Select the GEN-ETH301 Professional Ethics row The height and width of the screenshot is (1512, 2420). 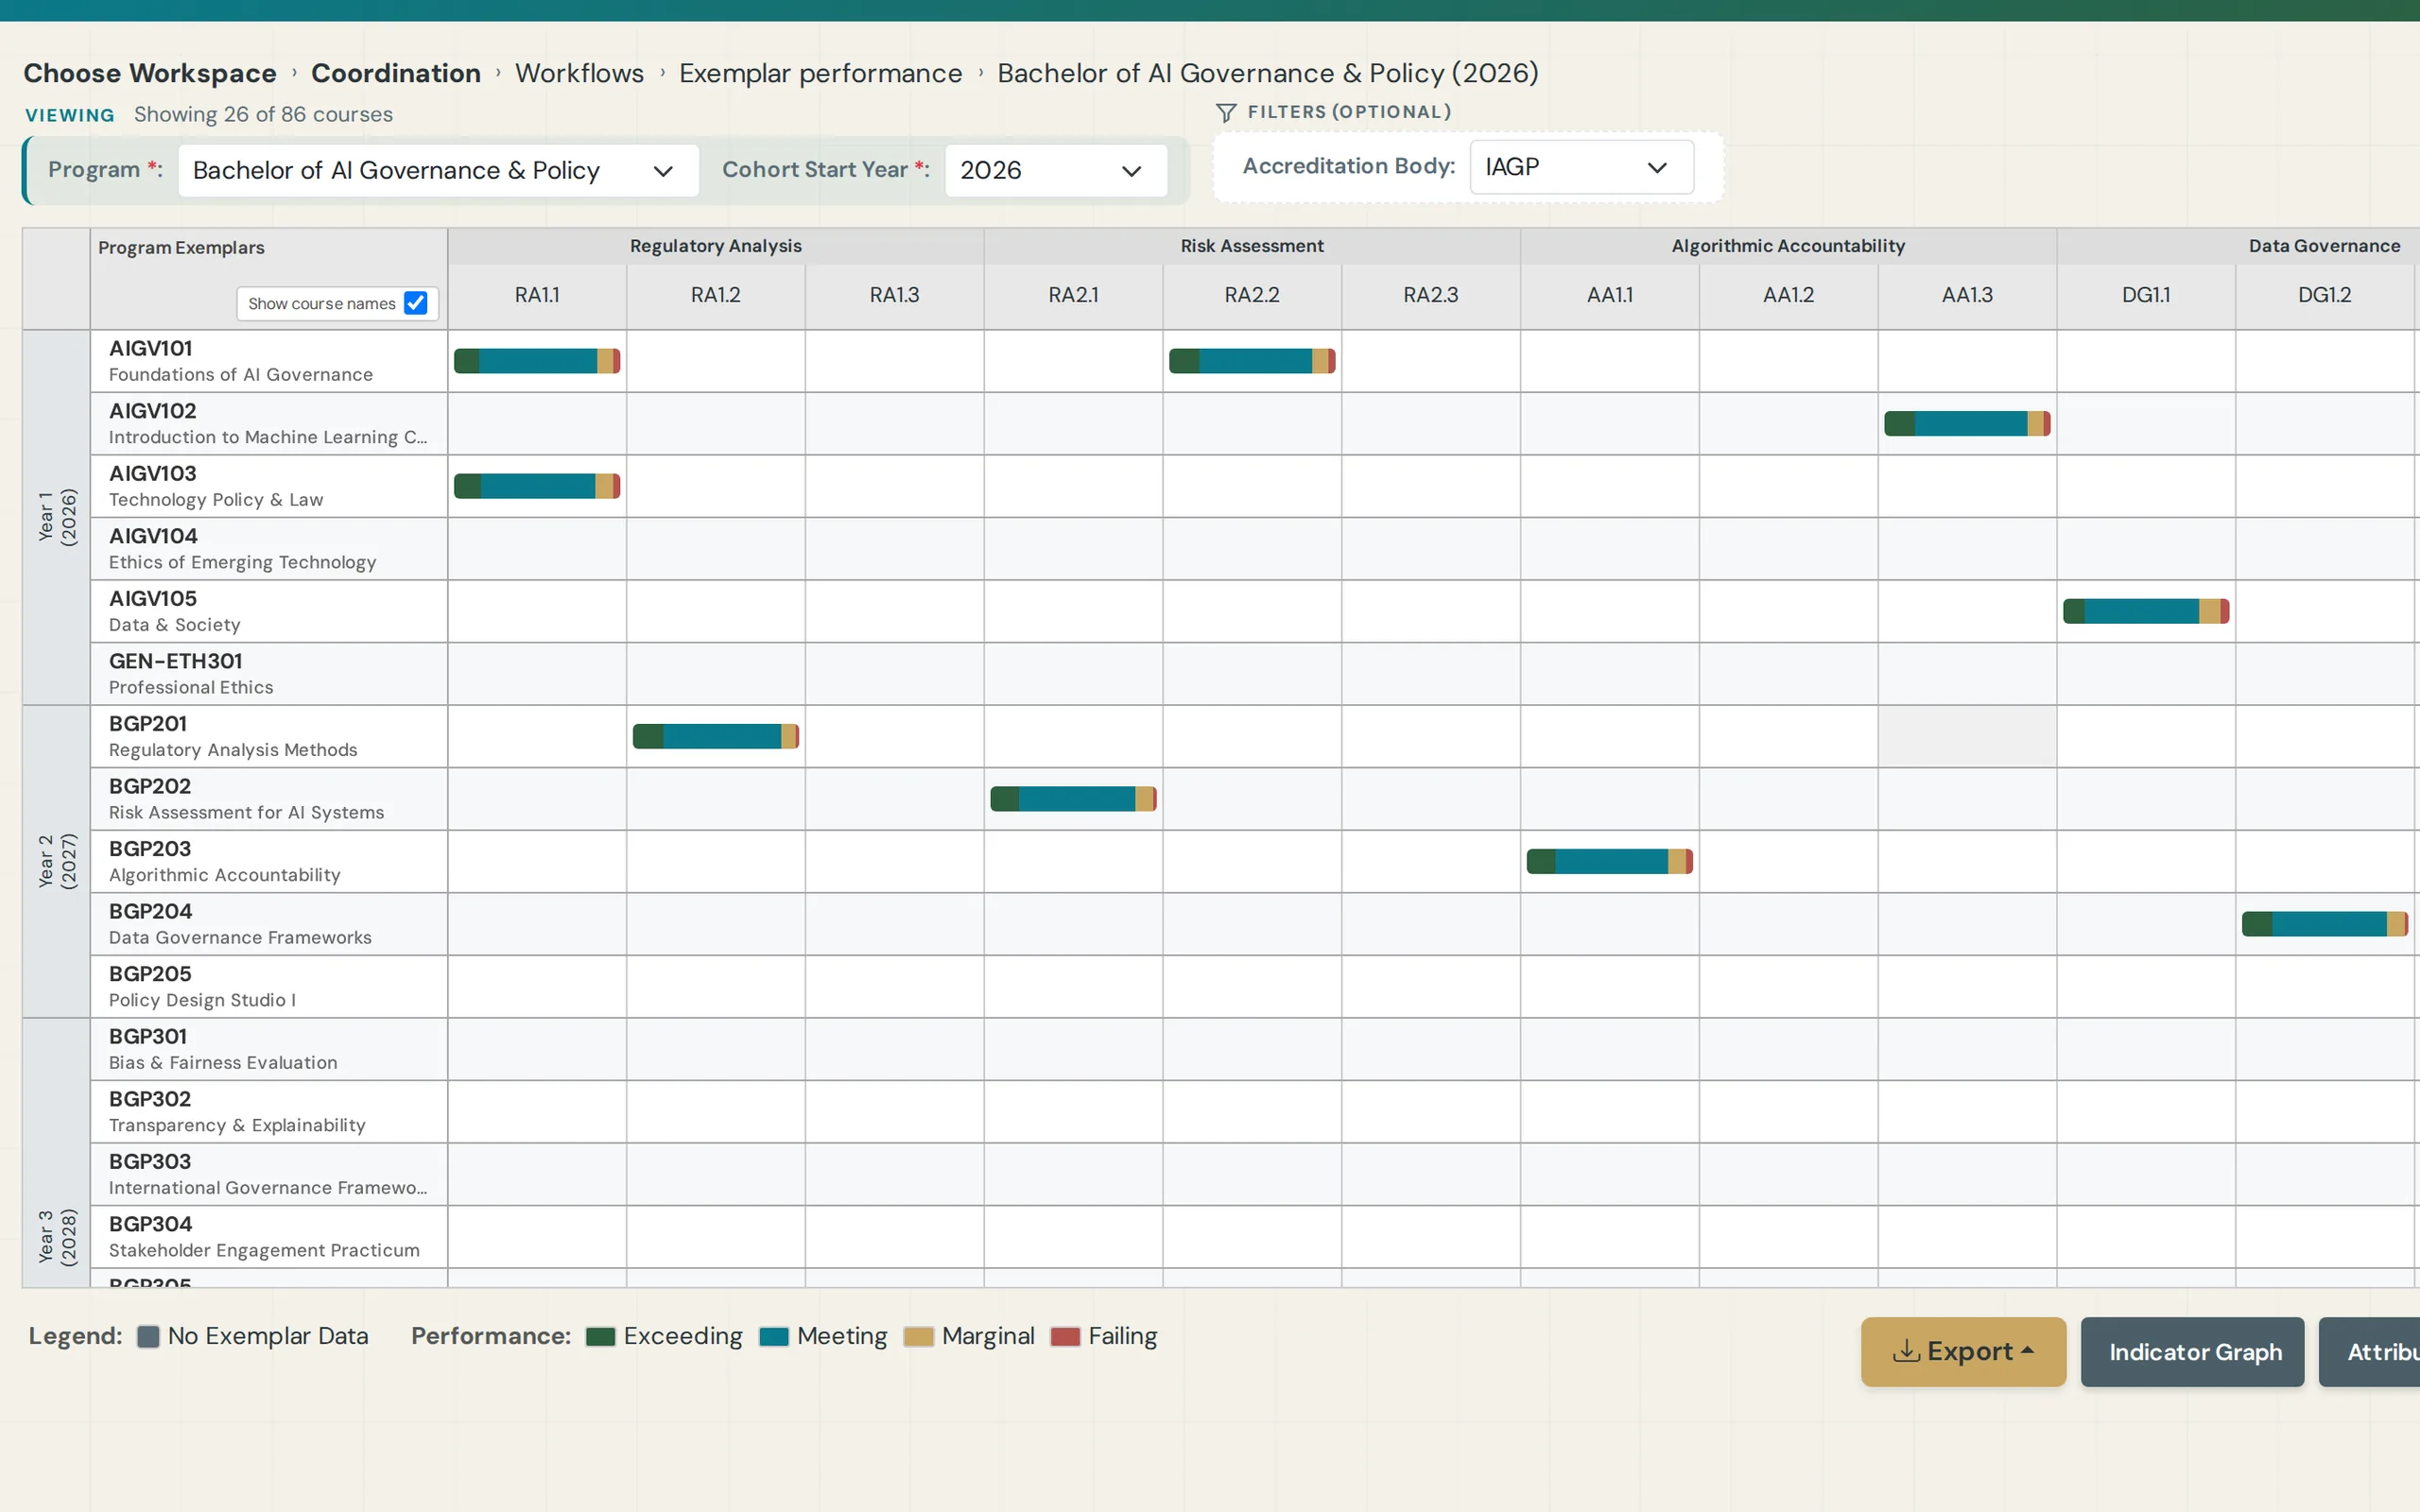pos(268,674)
